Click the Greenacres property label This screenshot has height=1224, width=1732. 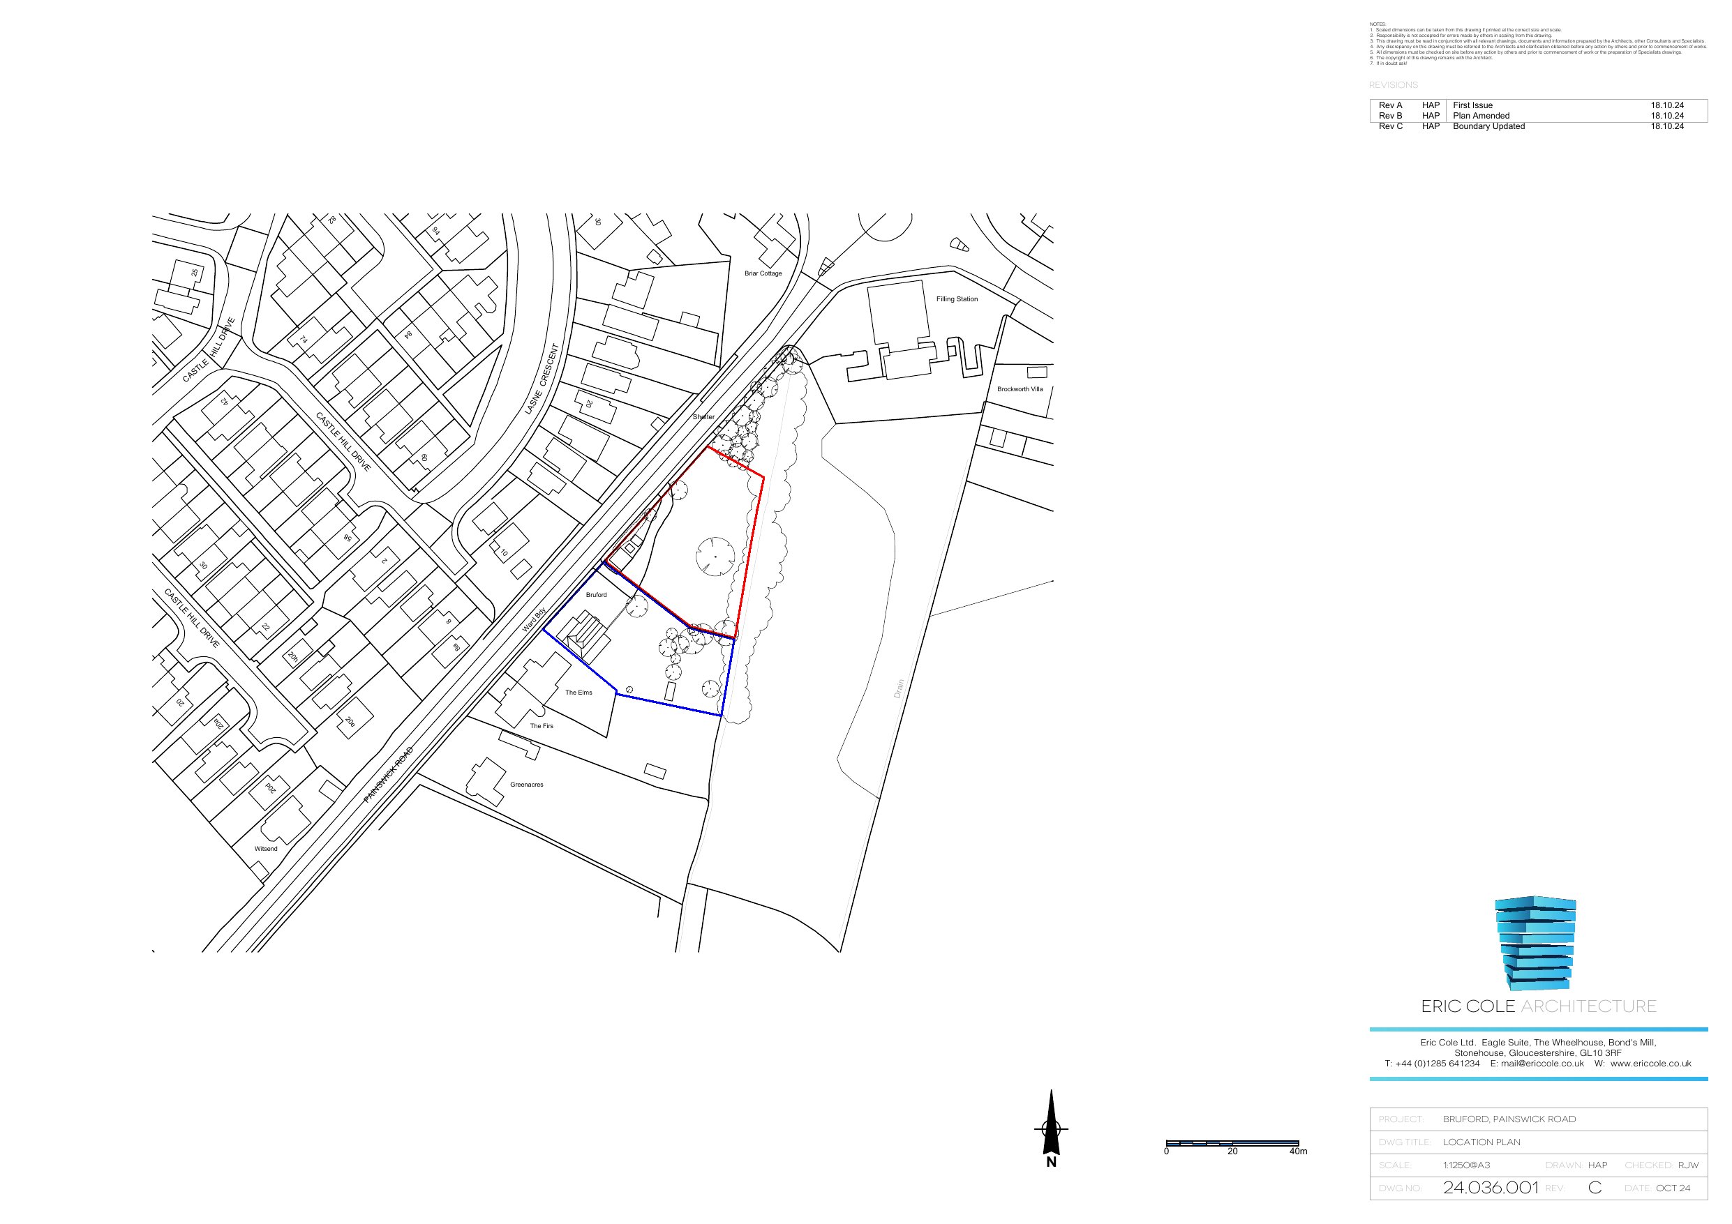(x=527, y=785)
